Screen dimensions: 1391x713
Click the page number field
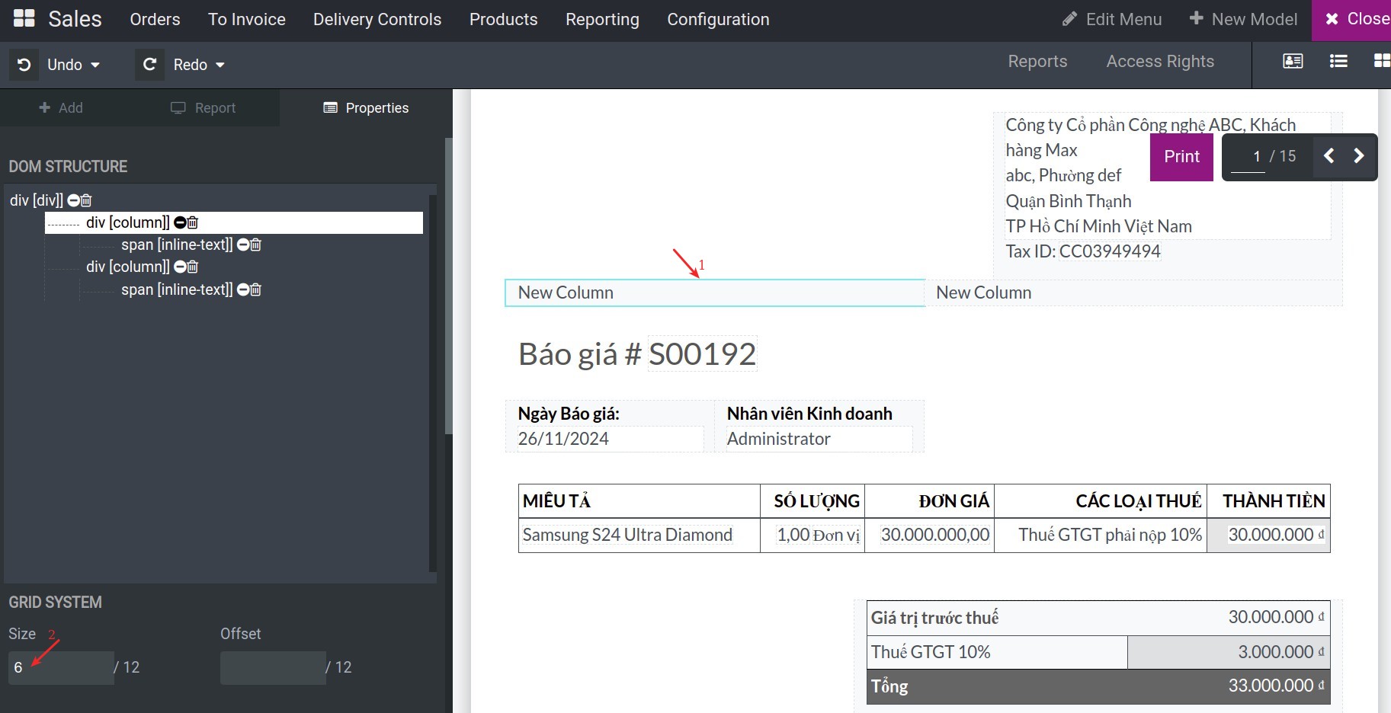[x=1248, y=156]
